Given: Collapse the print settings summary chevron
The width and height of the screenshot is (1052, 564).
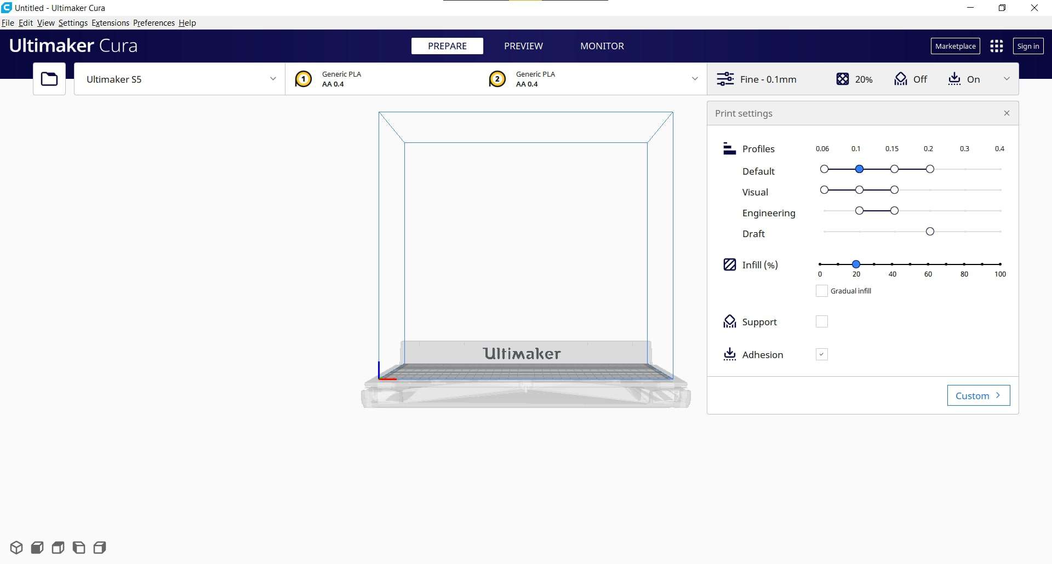Looking at the screenshot, I should point(1007,79).
